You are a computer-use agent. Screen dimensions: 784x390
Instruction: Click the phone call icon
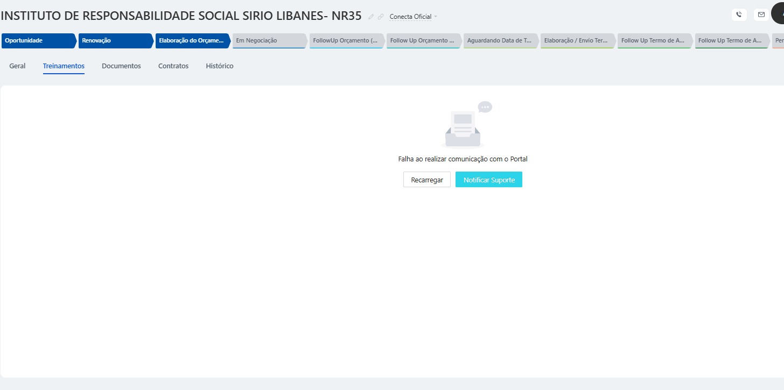coord(739,15)
